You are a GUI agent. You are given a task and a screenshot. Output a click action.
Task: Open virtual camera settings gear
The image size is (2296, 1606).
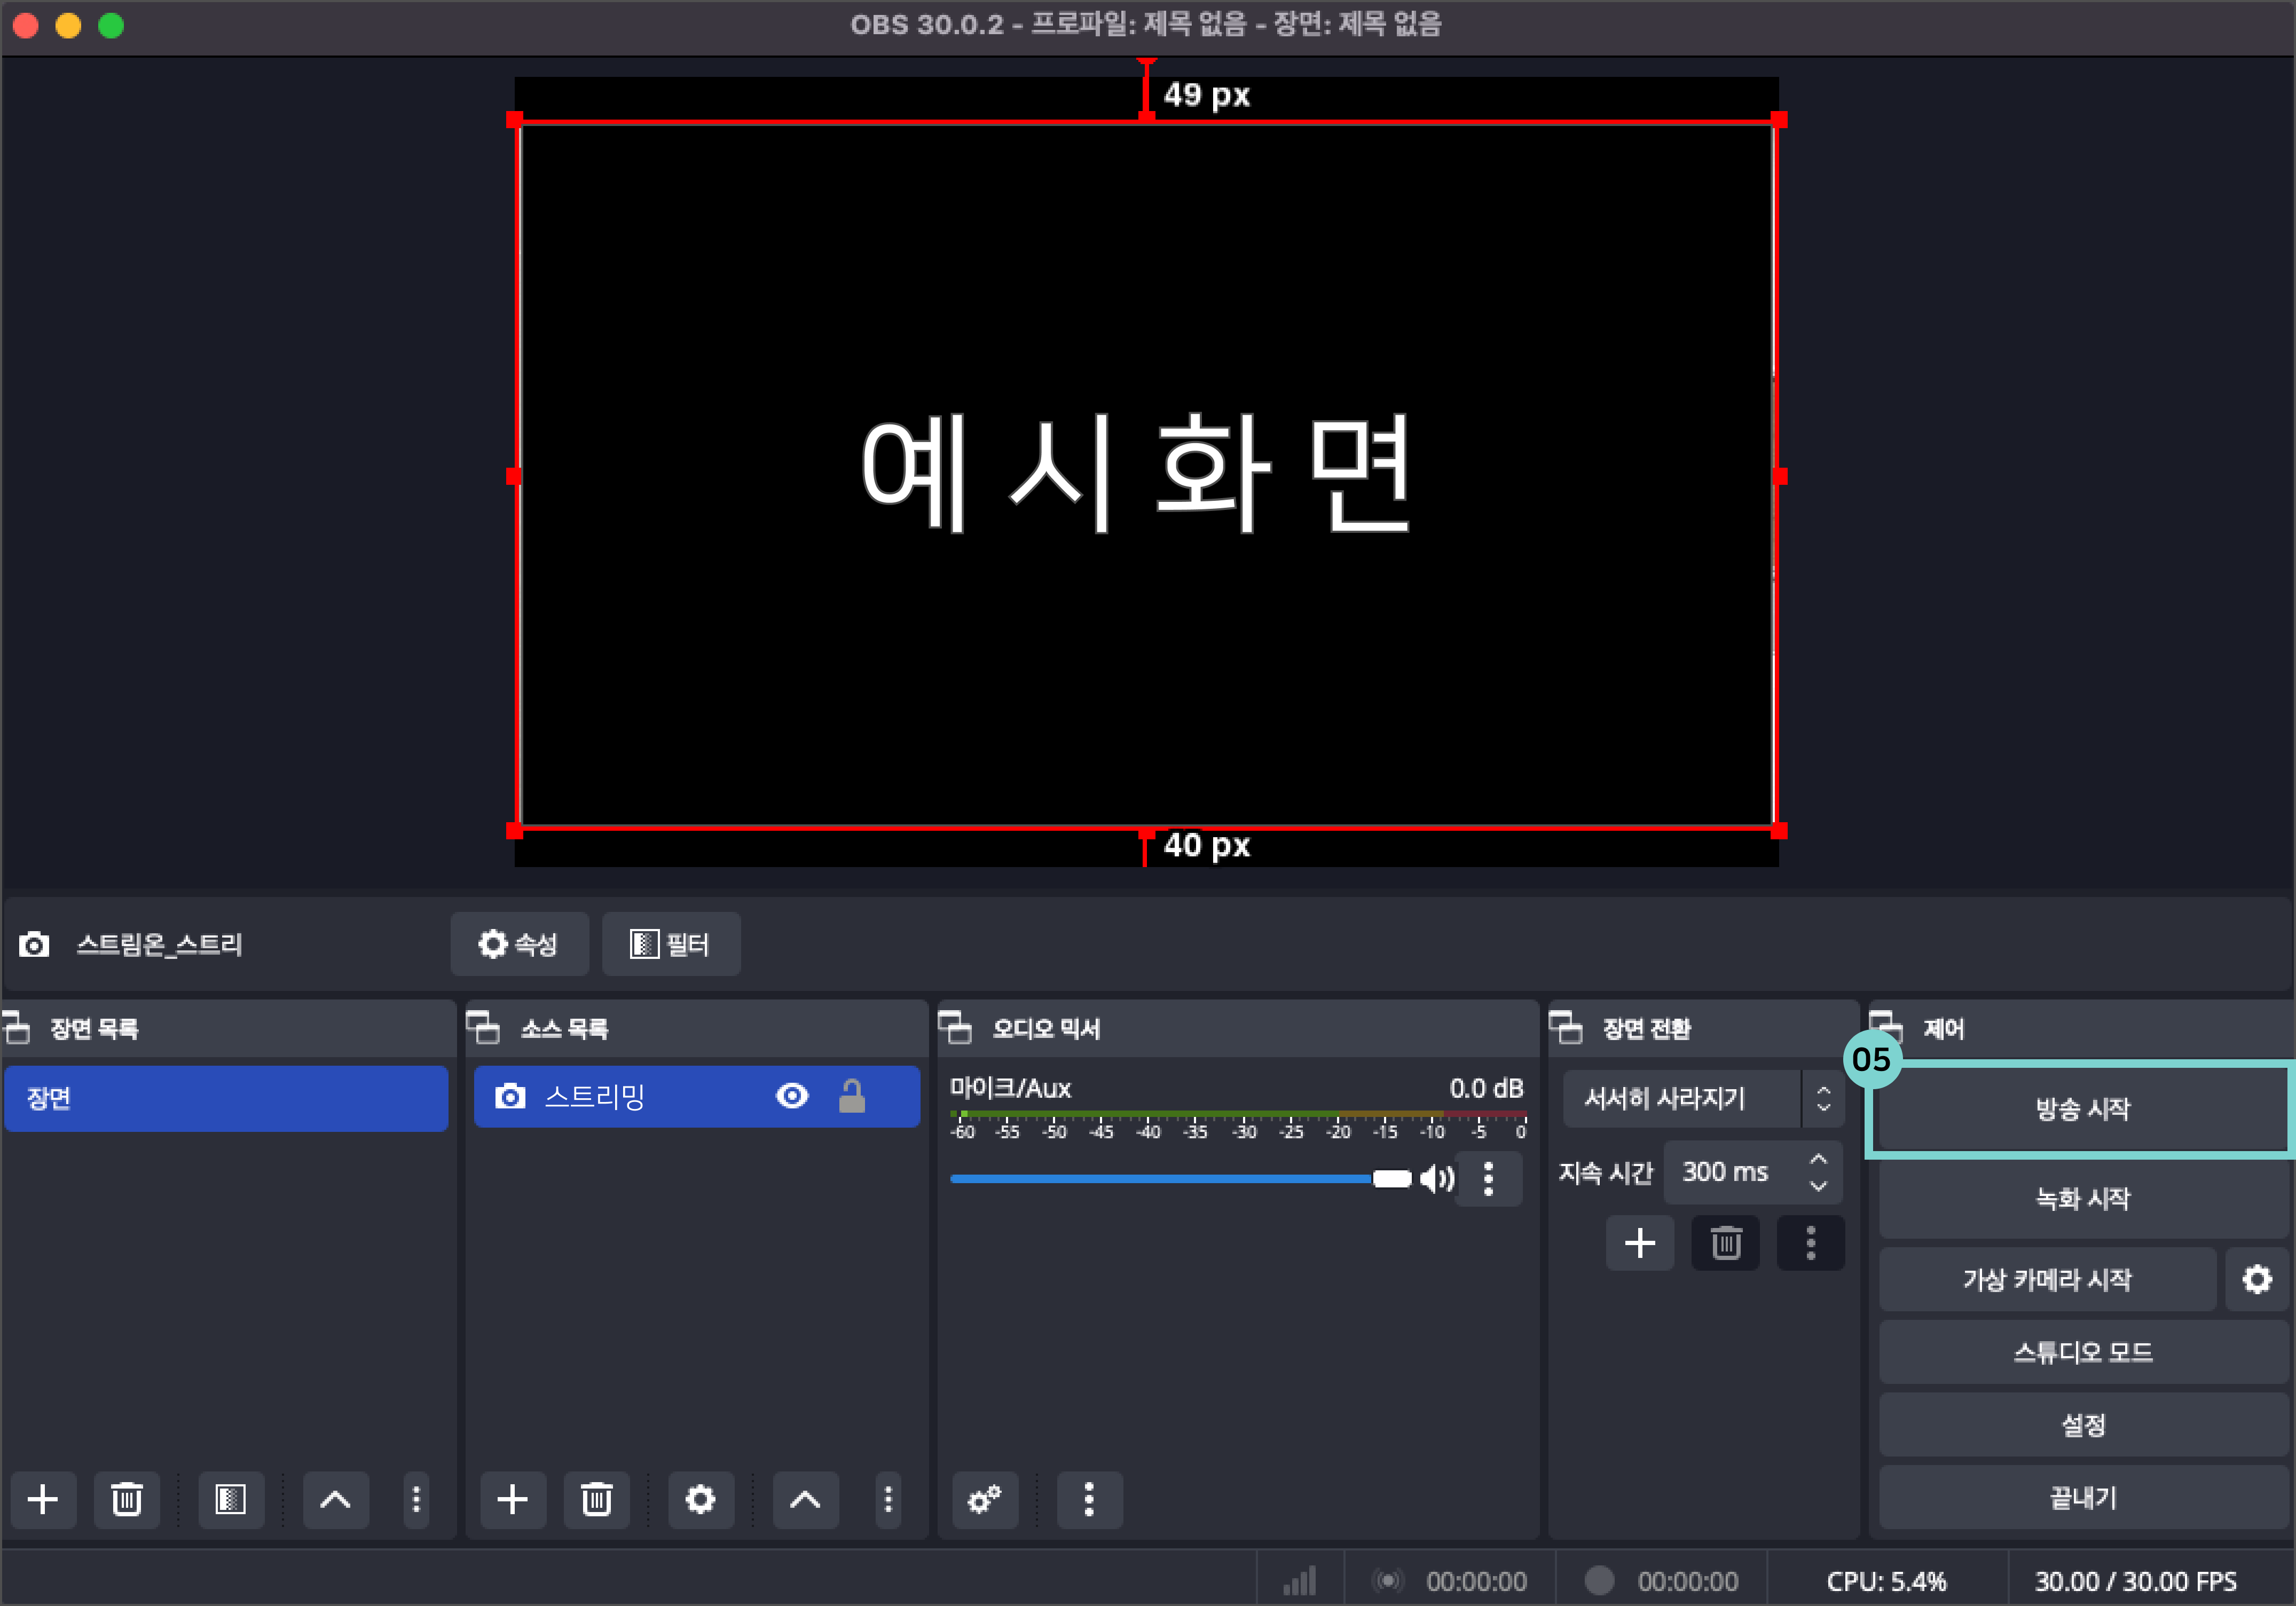2256,1279
